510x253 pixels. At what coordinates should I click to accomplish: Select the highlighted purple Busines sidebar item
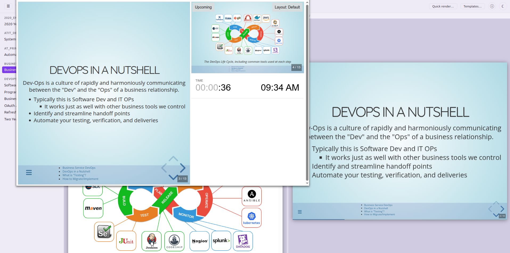coord(9,70)
